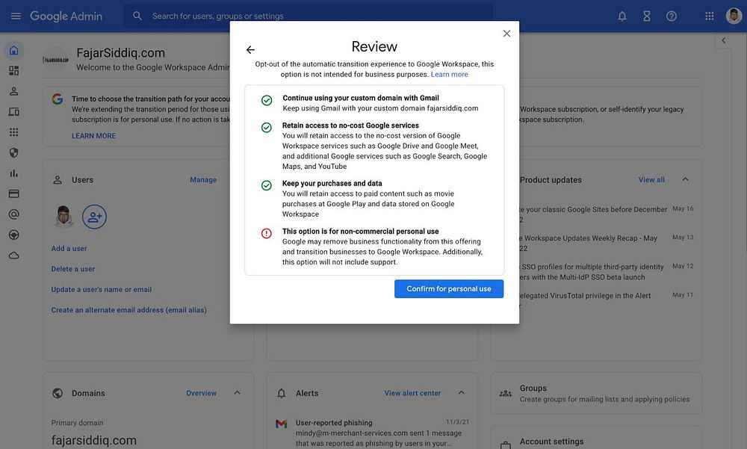
Task: Click the FajarSiddiq.com organization logo
Action: click(x=56, y=60)
